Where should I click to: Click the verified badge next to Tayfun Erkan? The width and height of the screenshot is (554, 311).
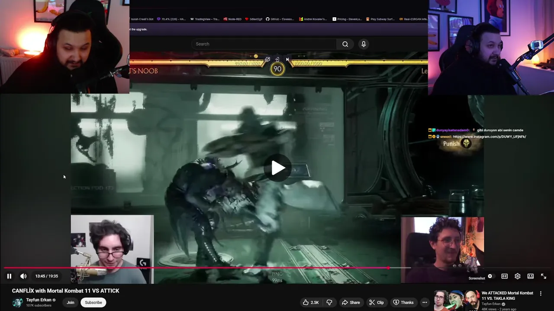click(54, 300)
